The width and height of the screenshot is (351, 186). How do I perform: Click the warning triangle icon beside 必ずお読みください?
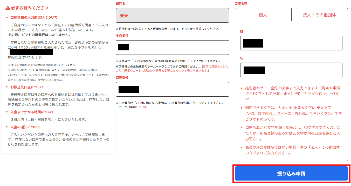click(x=8, y=8)
